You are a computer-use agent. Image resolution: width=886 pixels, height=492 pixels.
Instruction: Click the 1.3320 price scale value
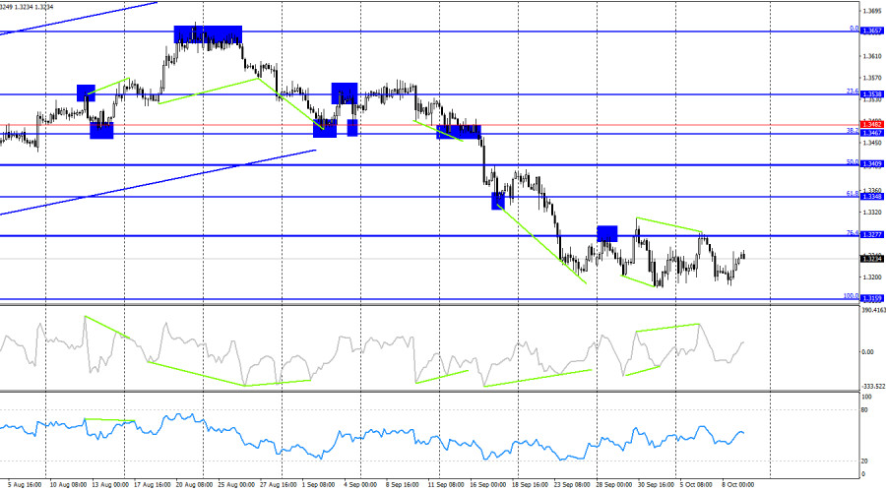(x=872, y=213)
